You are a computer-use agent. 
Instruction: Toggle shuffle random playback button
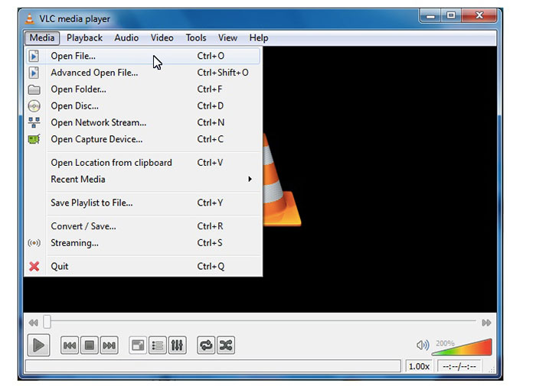(x=226, y=345)
